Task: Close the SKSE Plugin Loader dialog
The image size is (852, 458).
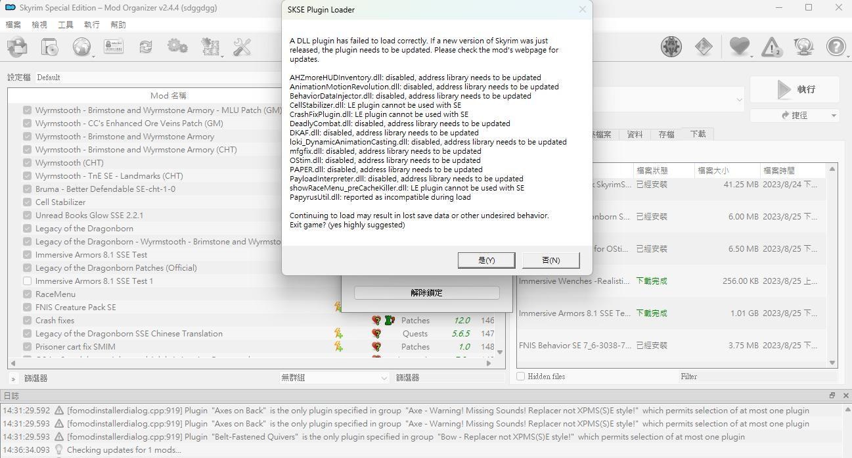Action: [582, 9]
